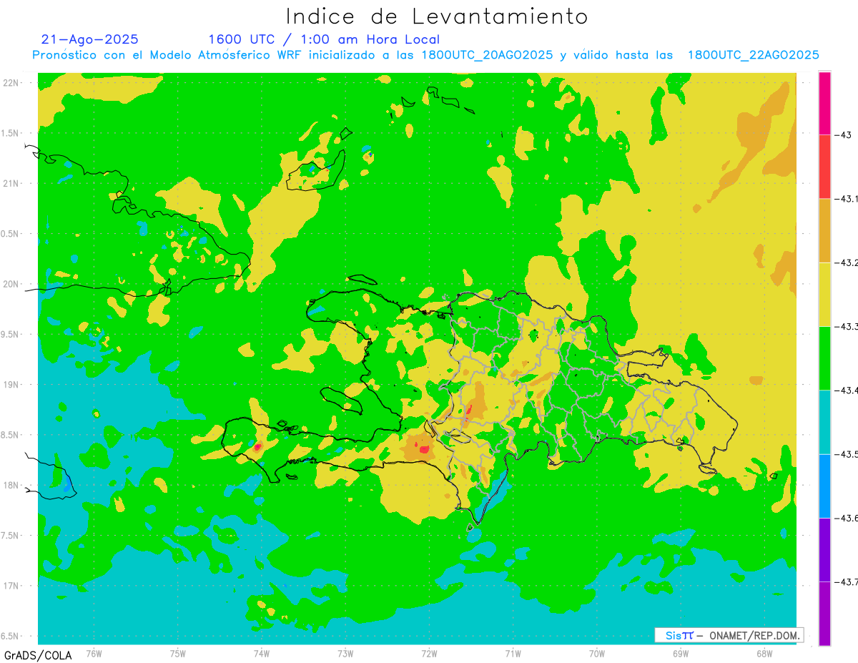
Task: Click the longitude label "76W"
Action: coord(94,653)
